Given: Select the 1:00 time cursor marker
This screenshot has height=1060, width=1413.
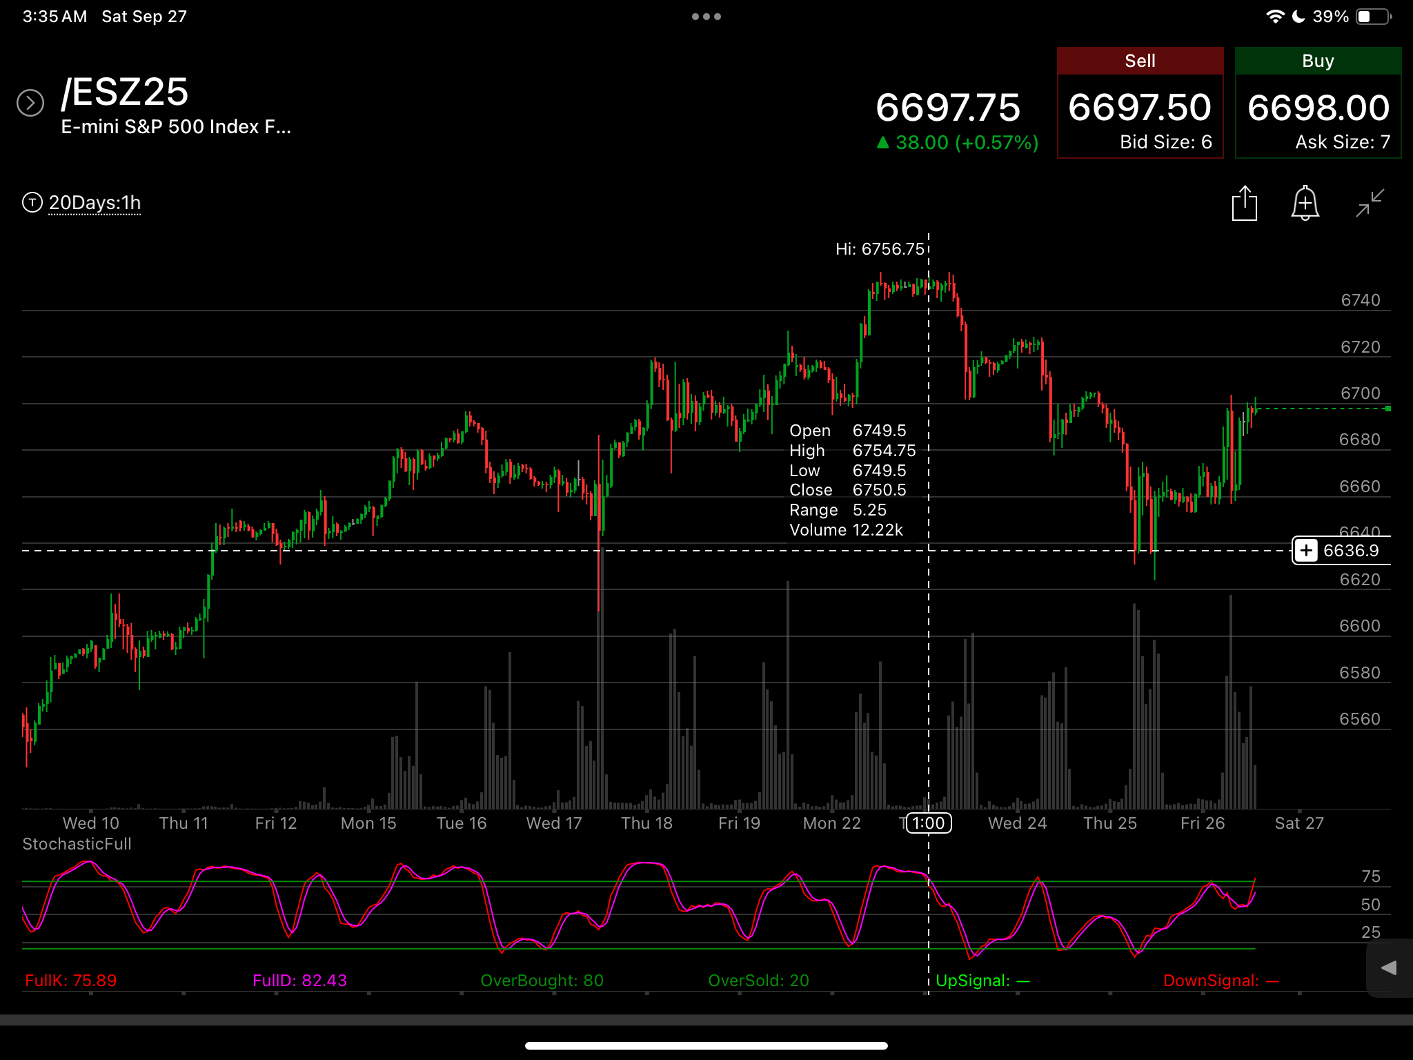Looking at the screenshot, I should pyautogui.click(x=929, y=823).
